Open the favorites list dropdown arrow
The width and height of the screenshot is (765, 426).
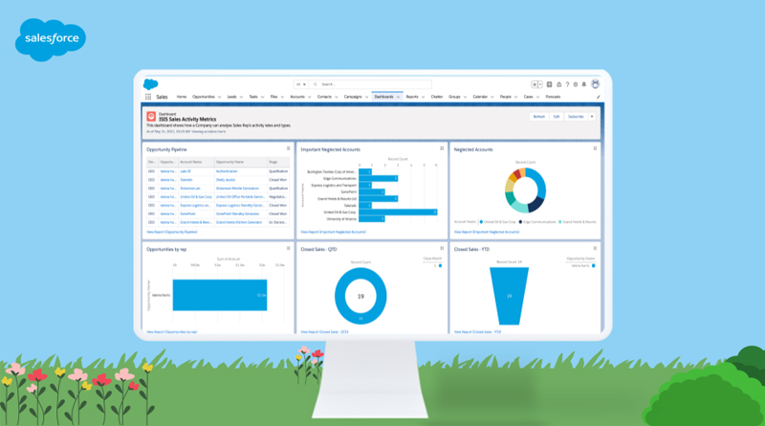point(540,84)
